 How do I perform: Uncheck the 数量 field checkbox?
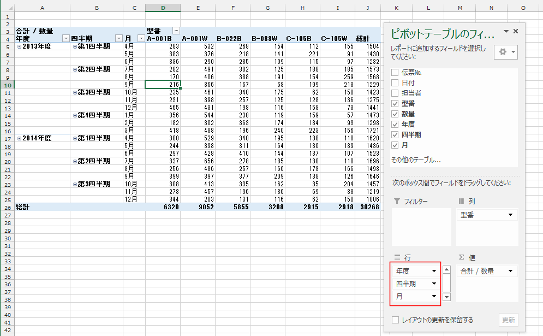click(395, 114)
